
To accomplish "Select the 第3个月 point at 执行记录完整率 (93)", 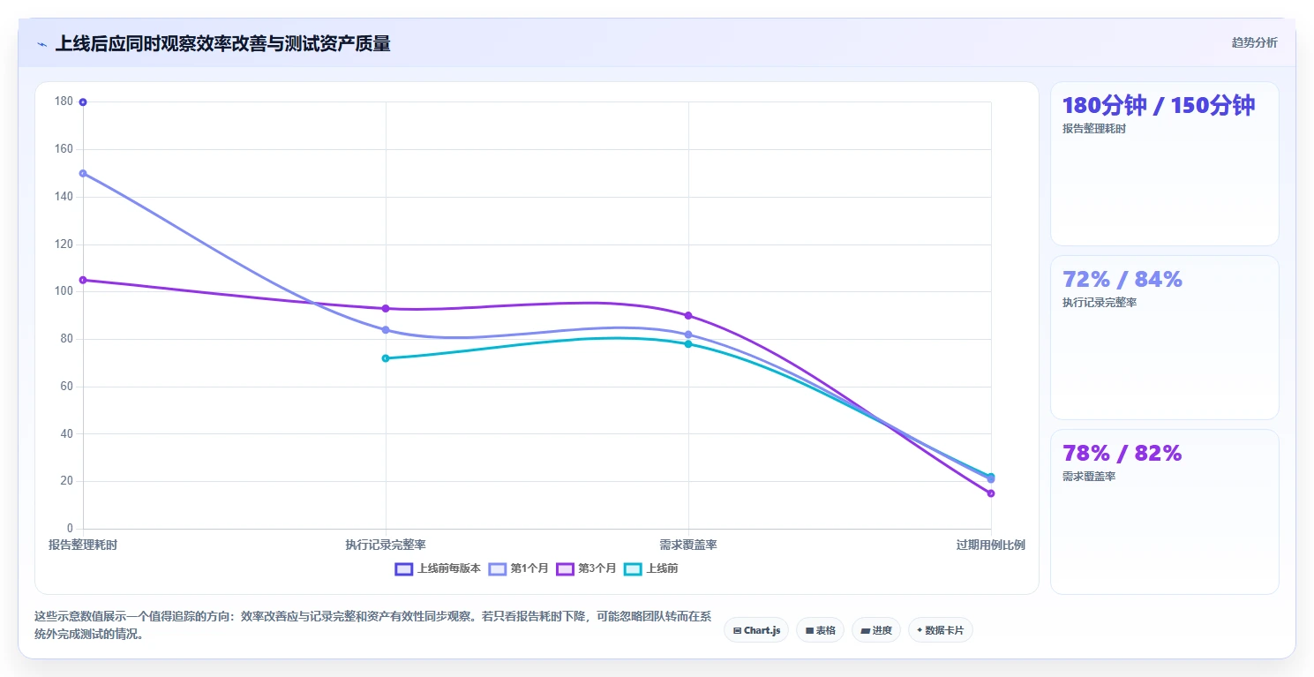I will pyautogui.click(x=386, y=308).
